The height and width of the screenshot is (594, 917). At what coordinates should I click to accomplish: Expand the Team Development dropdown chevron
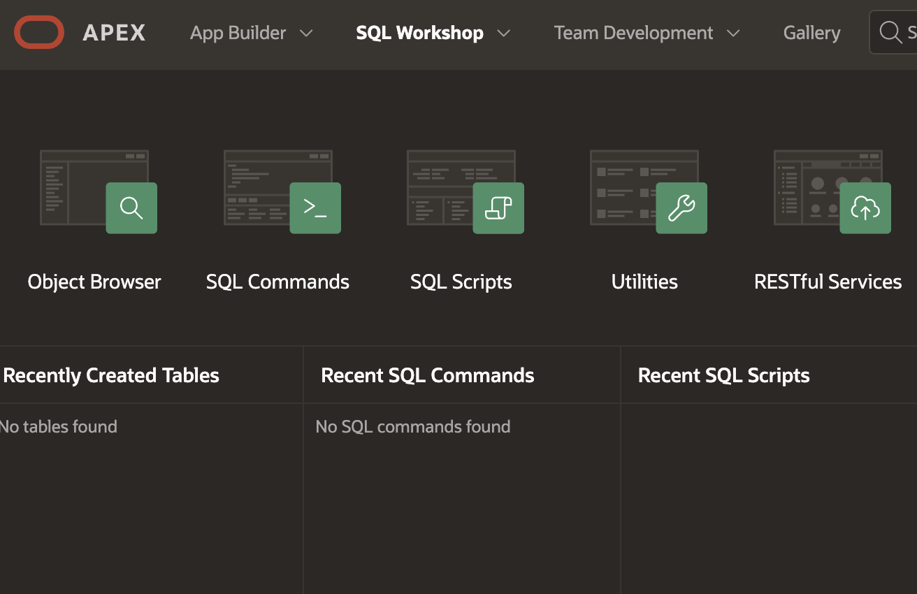click(x=733, y=34)
